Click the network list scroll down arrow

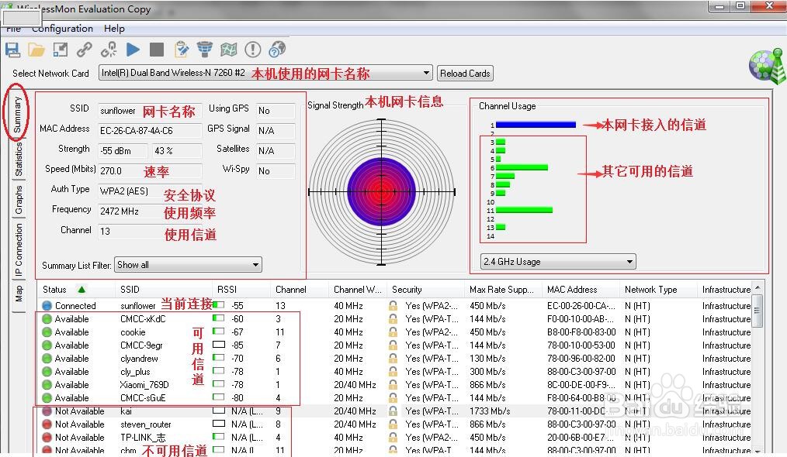(758, 451)
